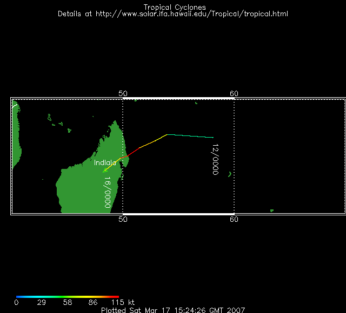Click the Tropical Cyclones title text
The height and width of the screenshot is (313, 346).
[174, 7]
